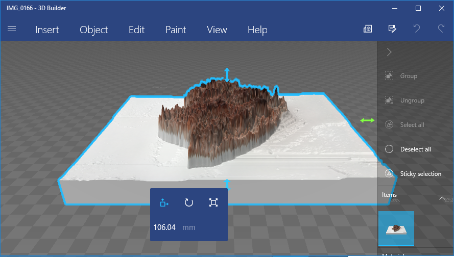
Task: Click the green horizontal move arrow handle
Action: point(367,120)
